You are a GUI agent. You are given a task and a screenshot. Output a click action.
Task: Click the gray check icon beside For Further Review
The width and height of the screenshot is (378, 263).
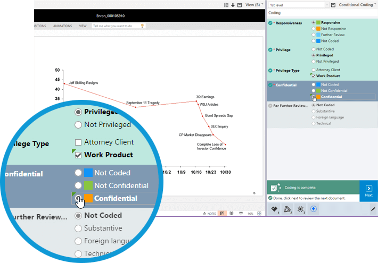click(270, 106)
